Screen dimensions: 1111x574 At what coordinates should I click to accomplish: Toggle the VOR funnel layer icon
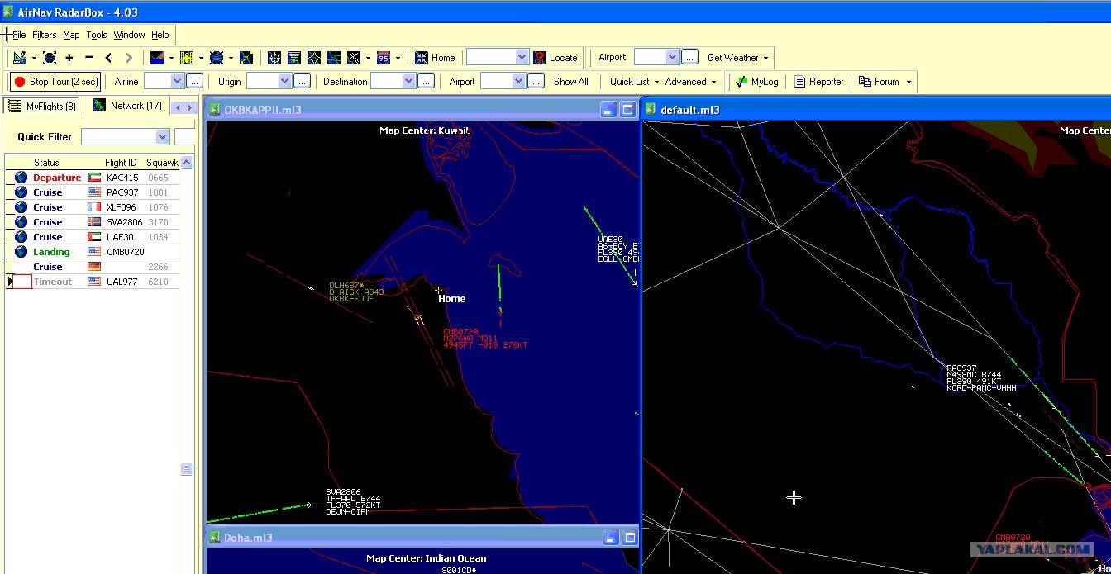(294, 58)
